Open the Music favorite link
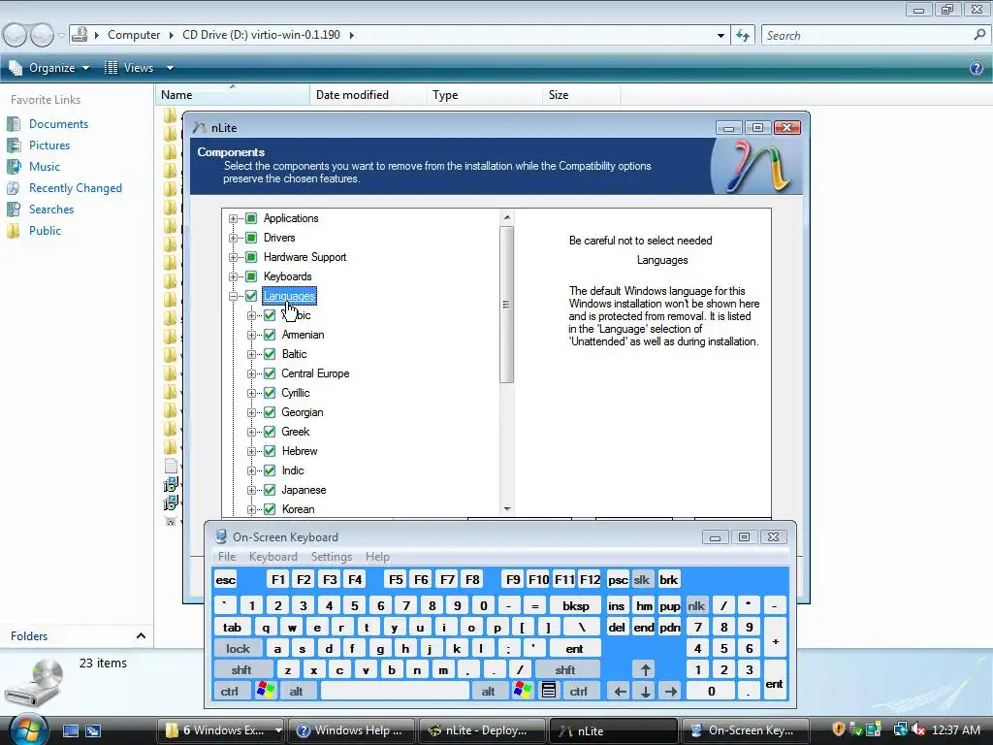The height and width of the screenshot is (745, 993). 45,167
